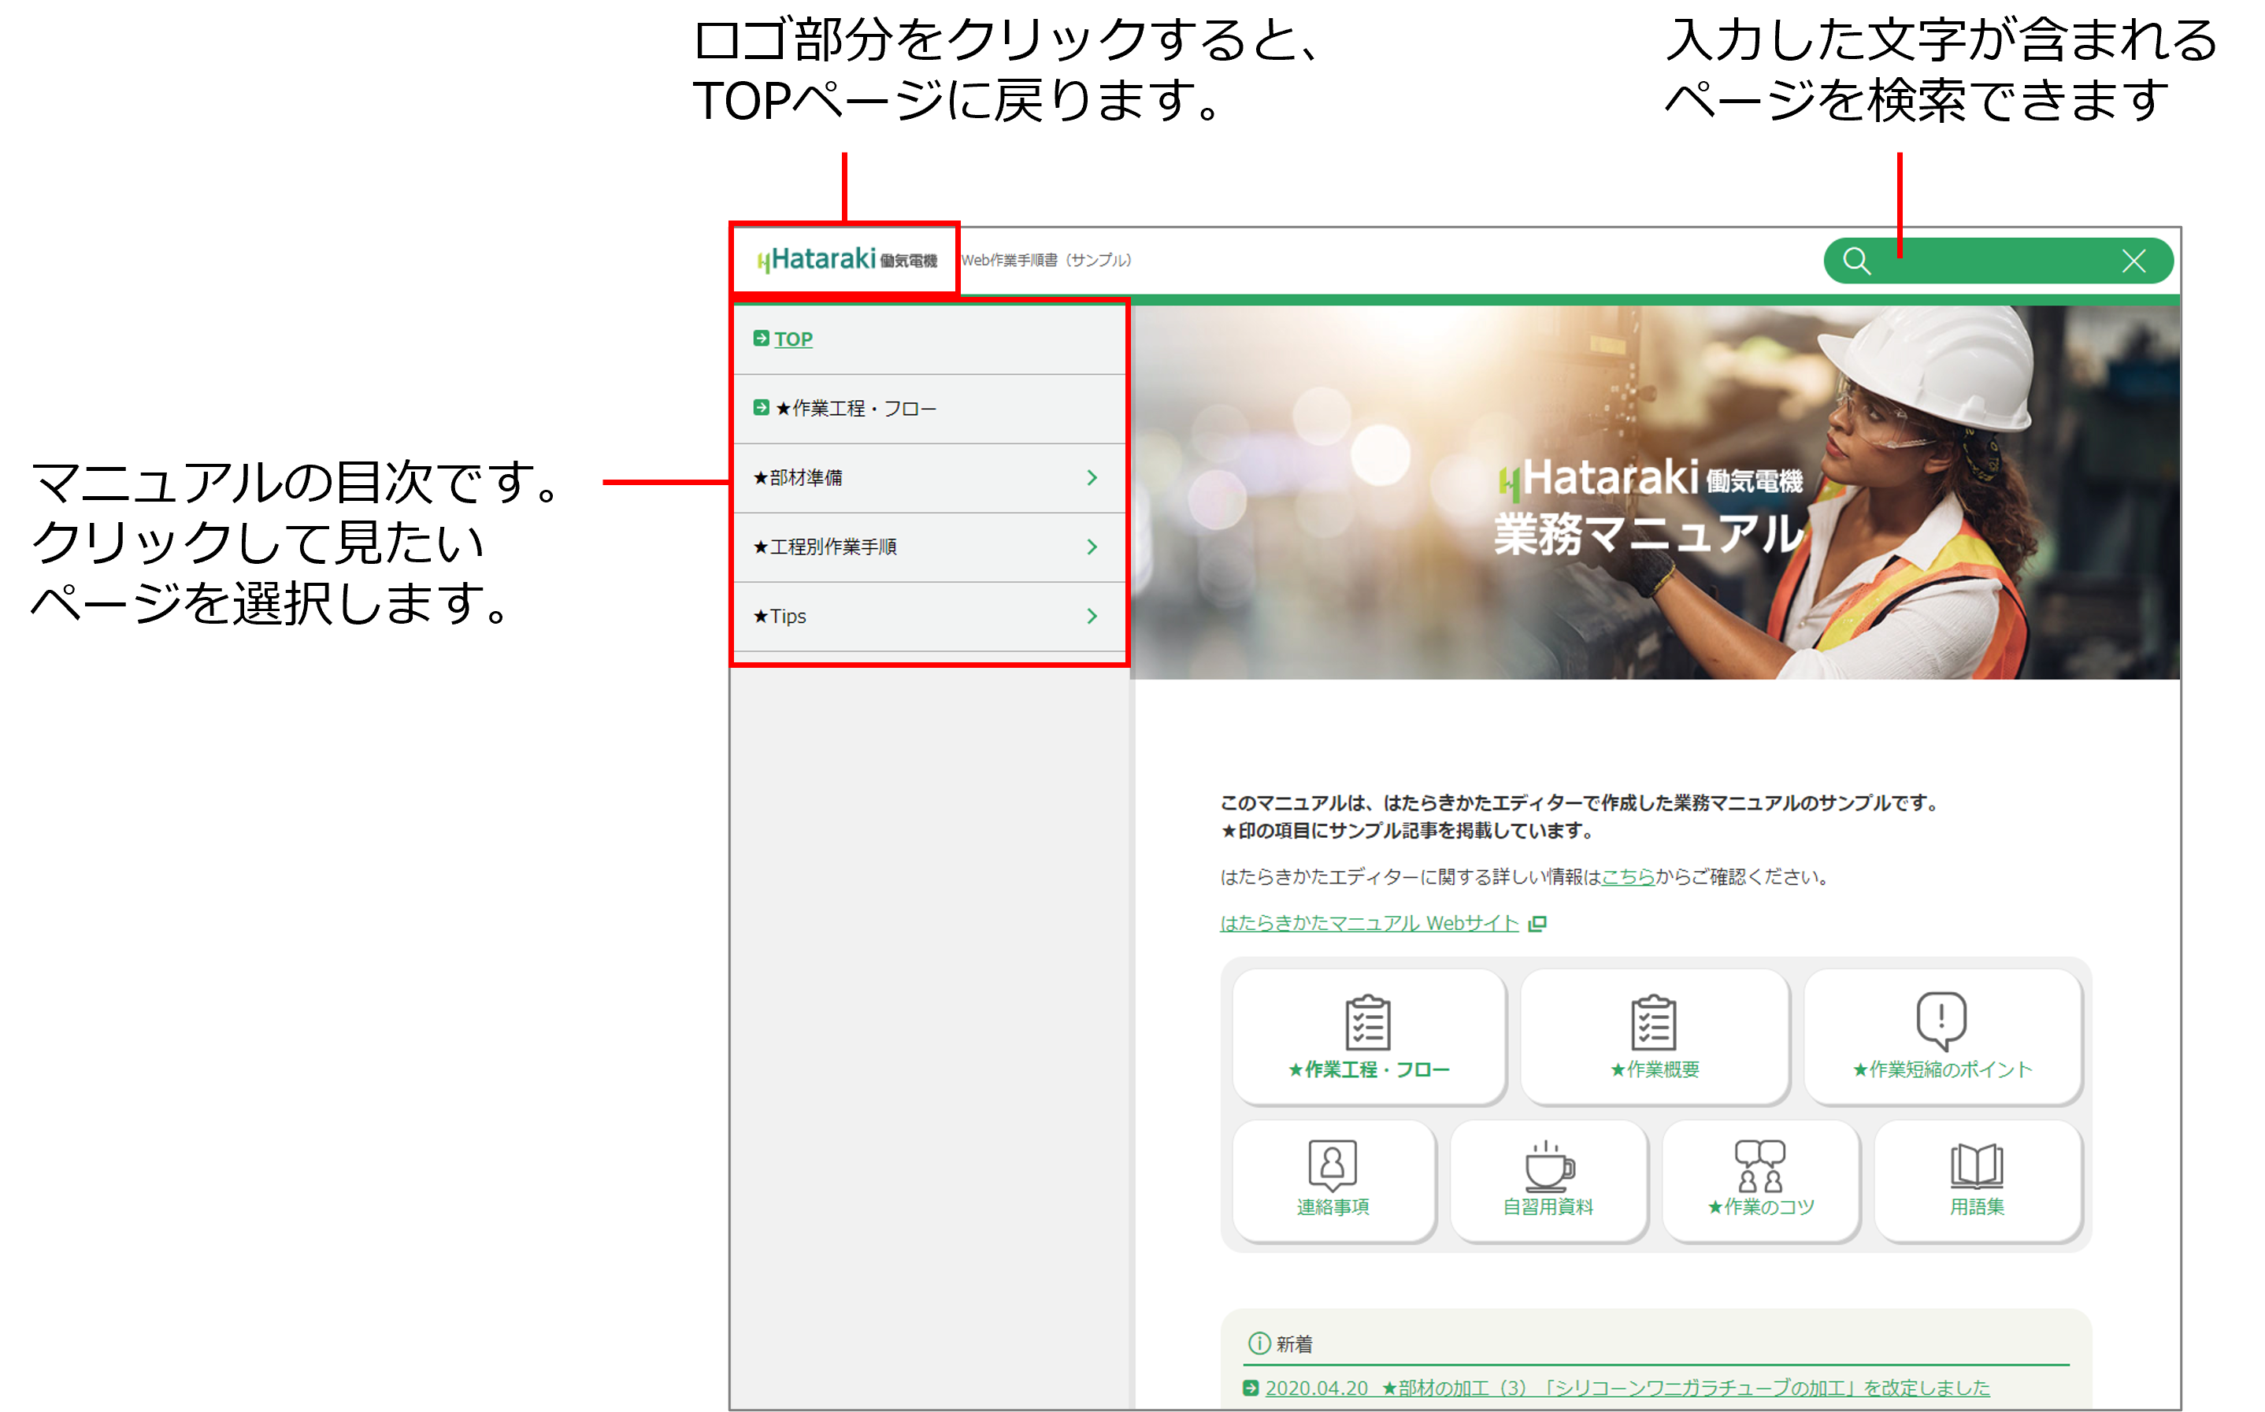Open はたらきかたマニュアル Webサイト external link
The height and width of the screenshot is (1412, 2265).
pos(1369,924)
